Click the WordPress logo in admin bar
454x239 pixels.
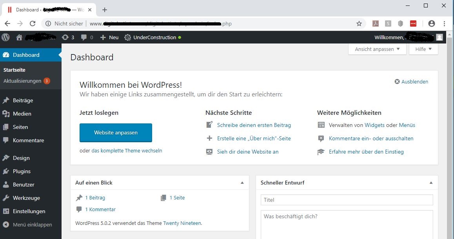pos(5,37)
